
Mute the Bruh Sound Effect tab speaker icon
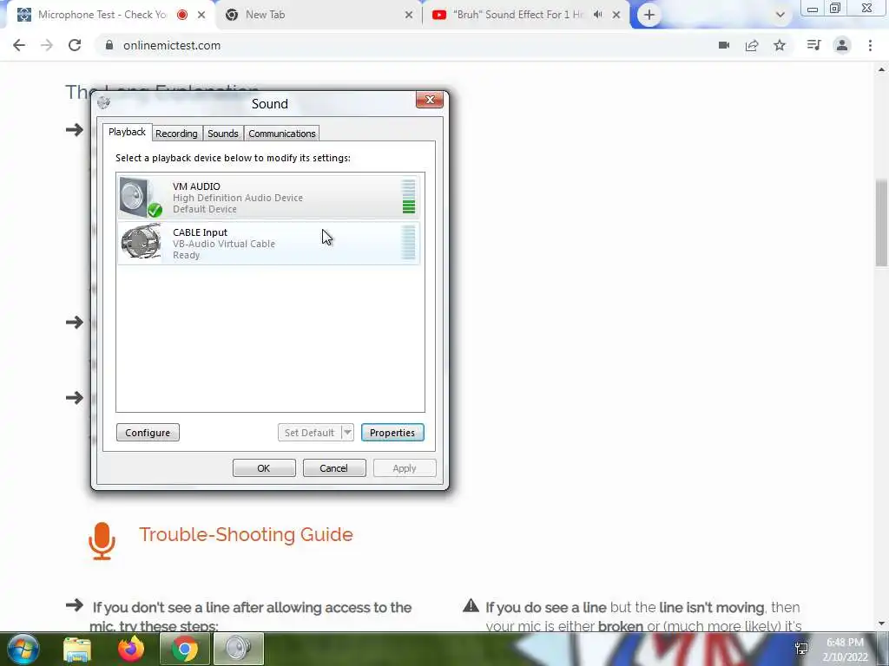pos(597,15)
